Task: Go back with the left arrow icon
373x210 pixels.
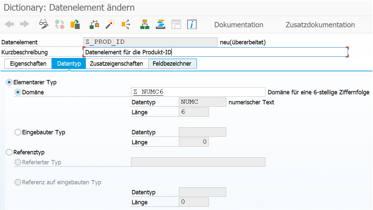Action: pos(9,24)
